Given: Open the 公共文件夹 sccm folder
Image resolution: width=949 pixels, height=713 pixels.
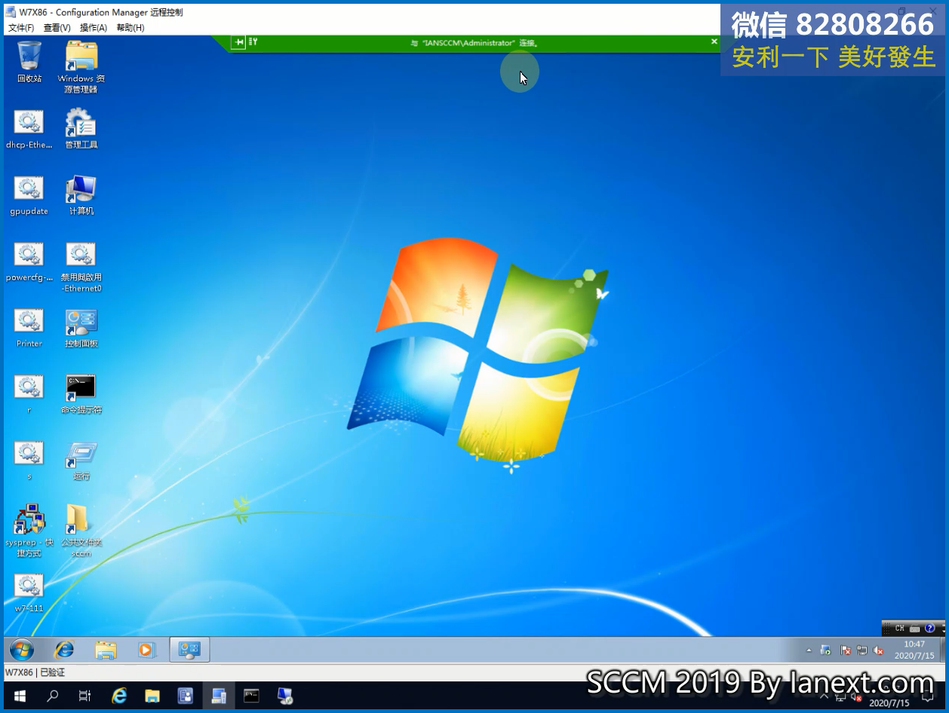Looking at the screenshot, I should point(81,531).
